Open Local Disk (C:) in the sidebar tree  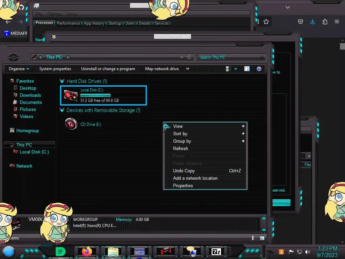[34, 152]
